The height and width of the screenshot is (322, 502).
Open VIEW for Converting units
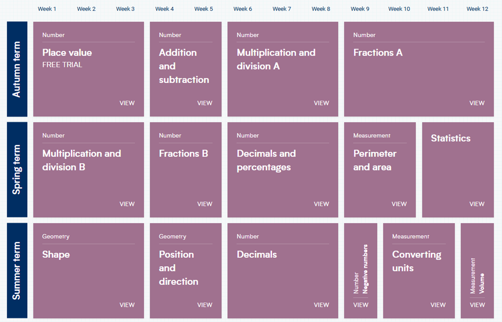coord(438,305)
